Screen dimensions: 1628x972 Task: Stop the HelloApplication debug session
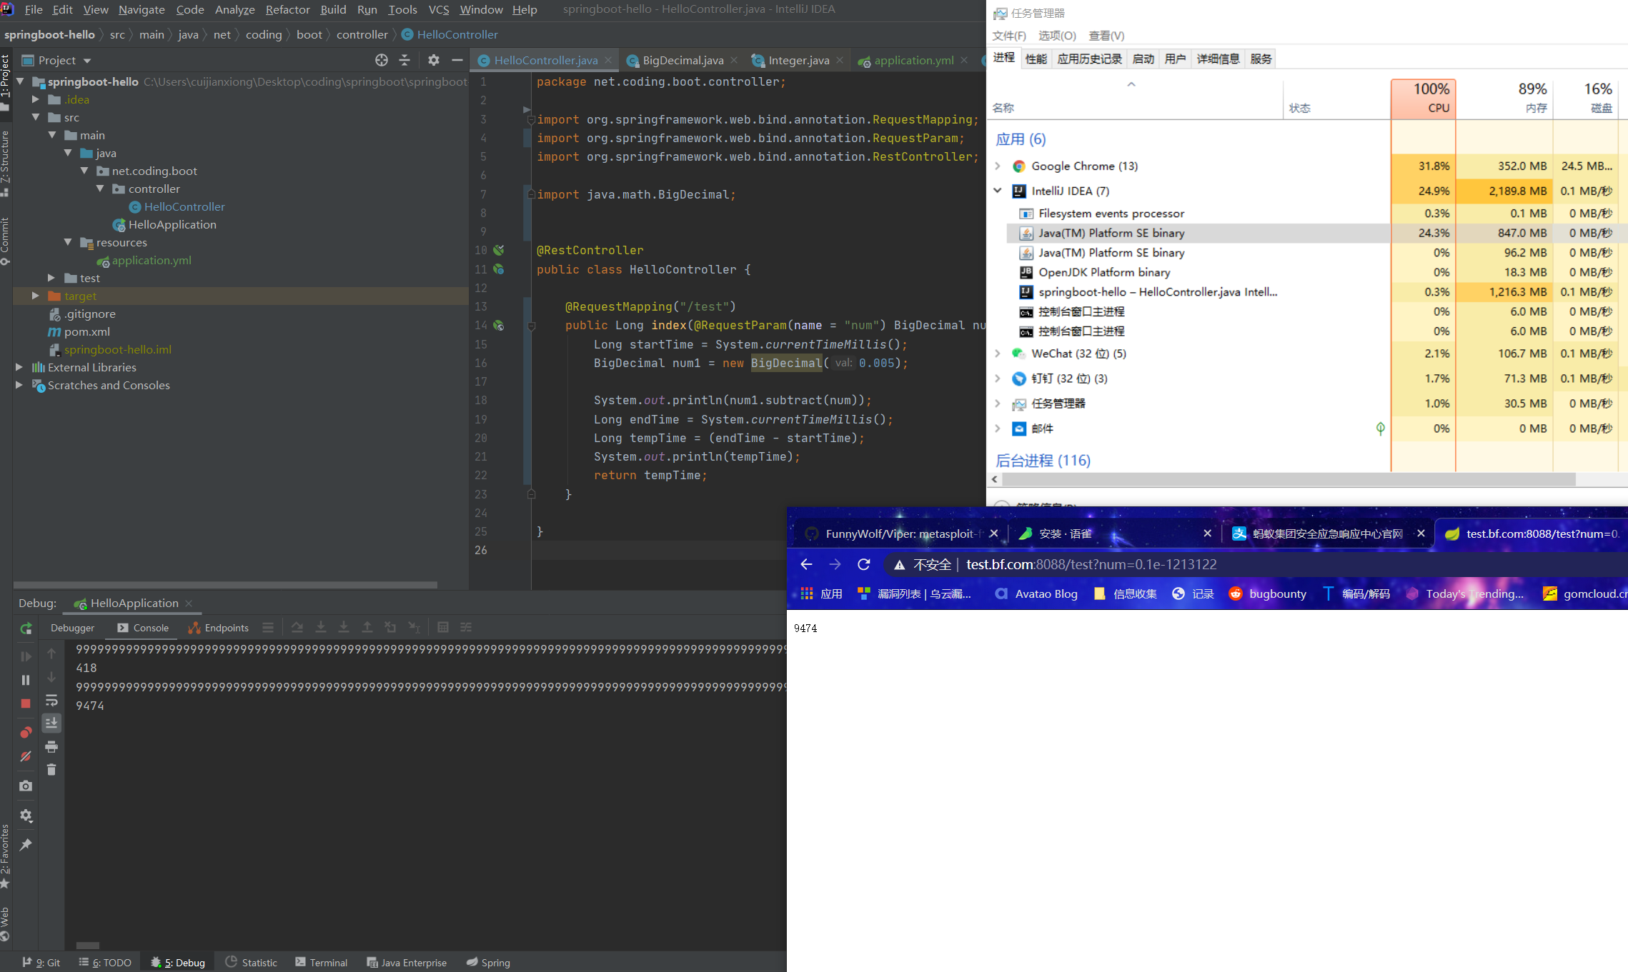point(26,703)
